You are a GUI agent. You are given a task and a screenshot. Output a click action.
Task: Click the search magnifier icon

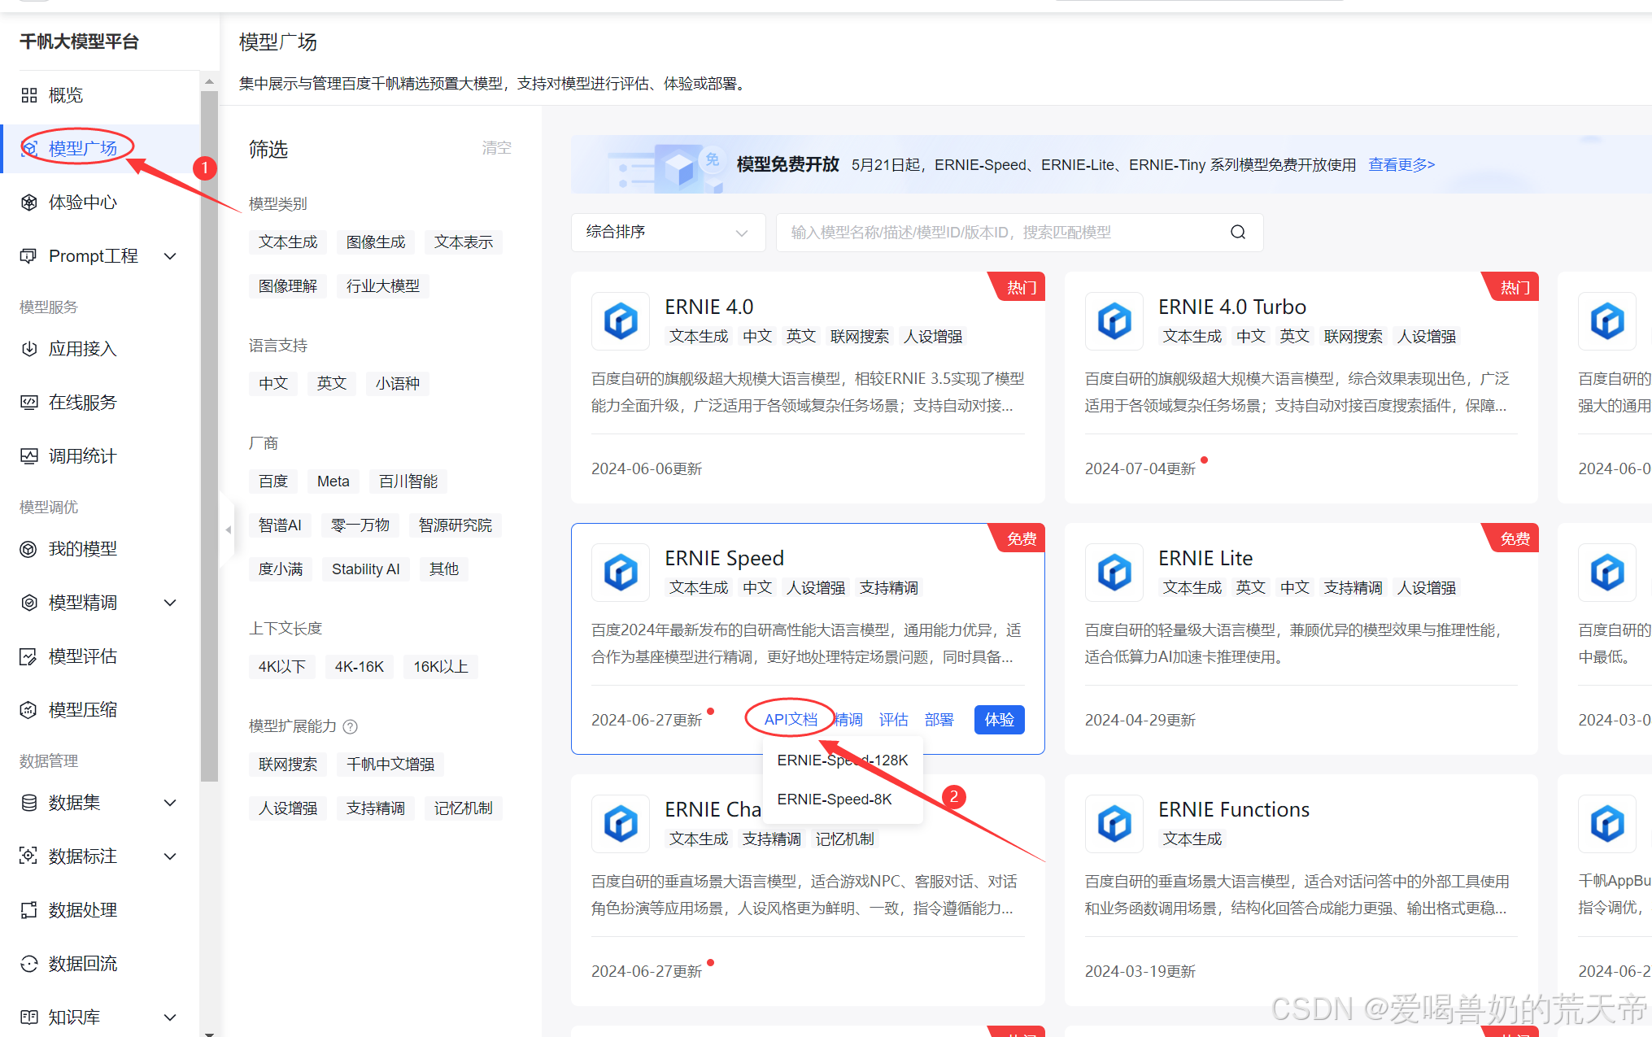1238,233
